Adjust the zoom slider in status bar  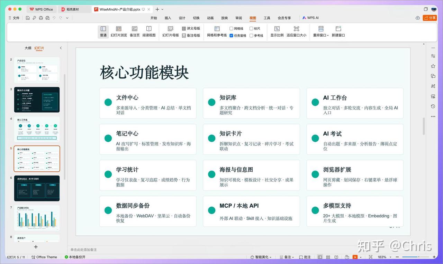pyautogui.click(x=419, y=257)
